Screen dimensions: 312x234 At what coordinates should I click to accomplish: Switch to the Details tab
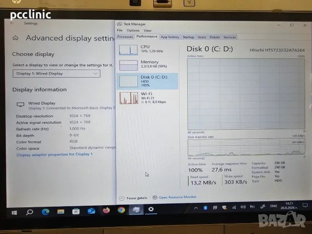(x=214, y=37)
